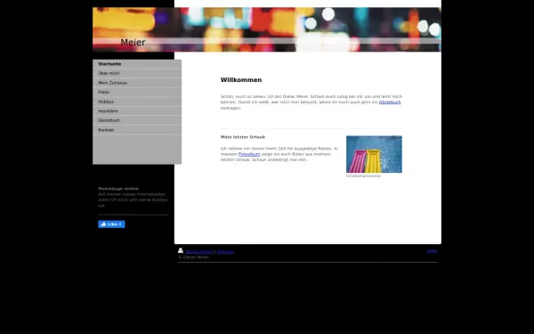
Task: Visit Gästebuch from the sidebar menu
Action: tap(137, 120)
